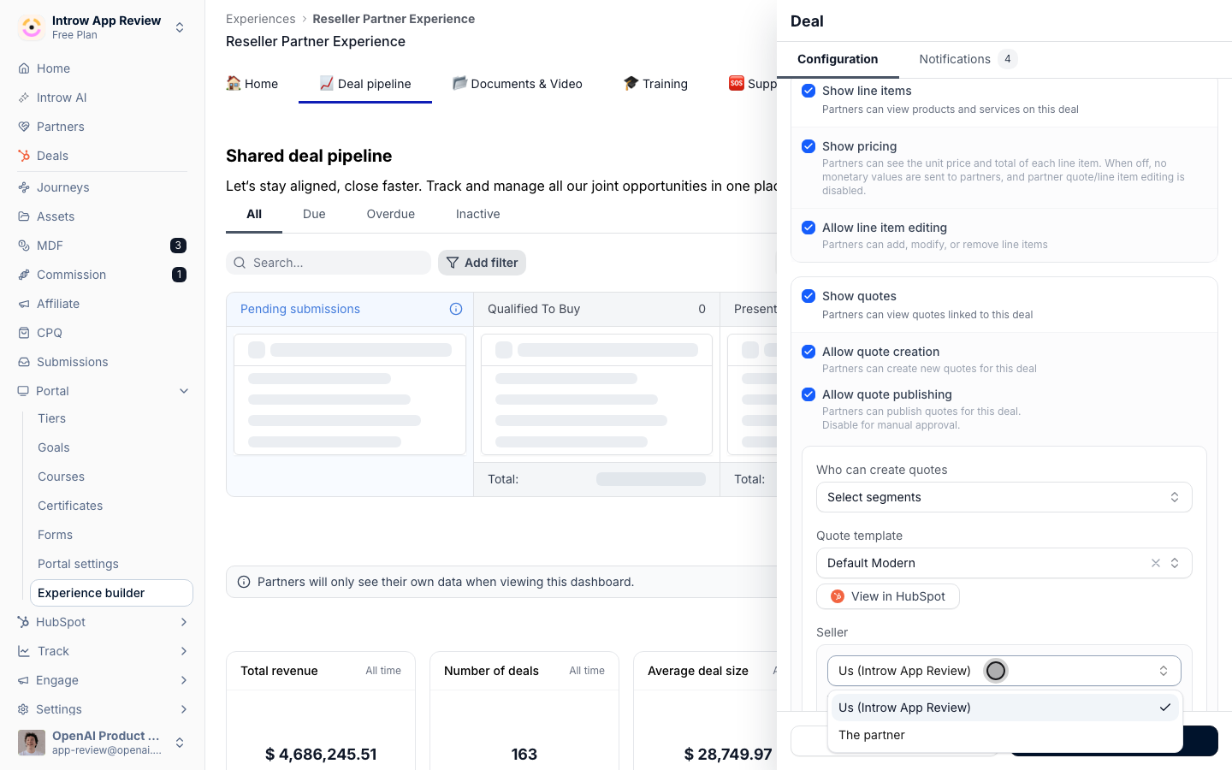Click the Journeys icon in sidebar
The width and height of the screenshot is (1232, 770).
point(24,187)
